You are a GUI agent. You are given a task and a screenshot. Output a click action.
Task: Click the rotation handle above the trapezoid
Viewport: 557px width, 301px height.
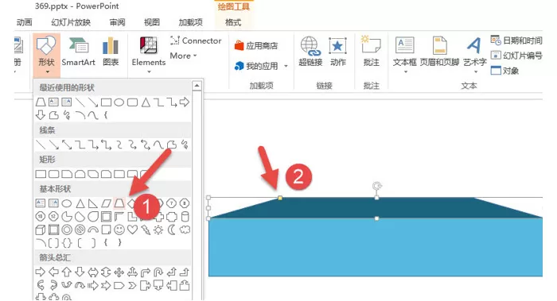[x=377, y=186]
